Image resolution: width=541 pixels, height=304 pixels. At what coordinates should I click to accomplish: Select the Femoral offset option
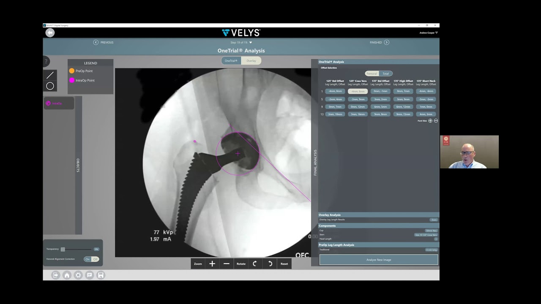click(x=372, y=73)
